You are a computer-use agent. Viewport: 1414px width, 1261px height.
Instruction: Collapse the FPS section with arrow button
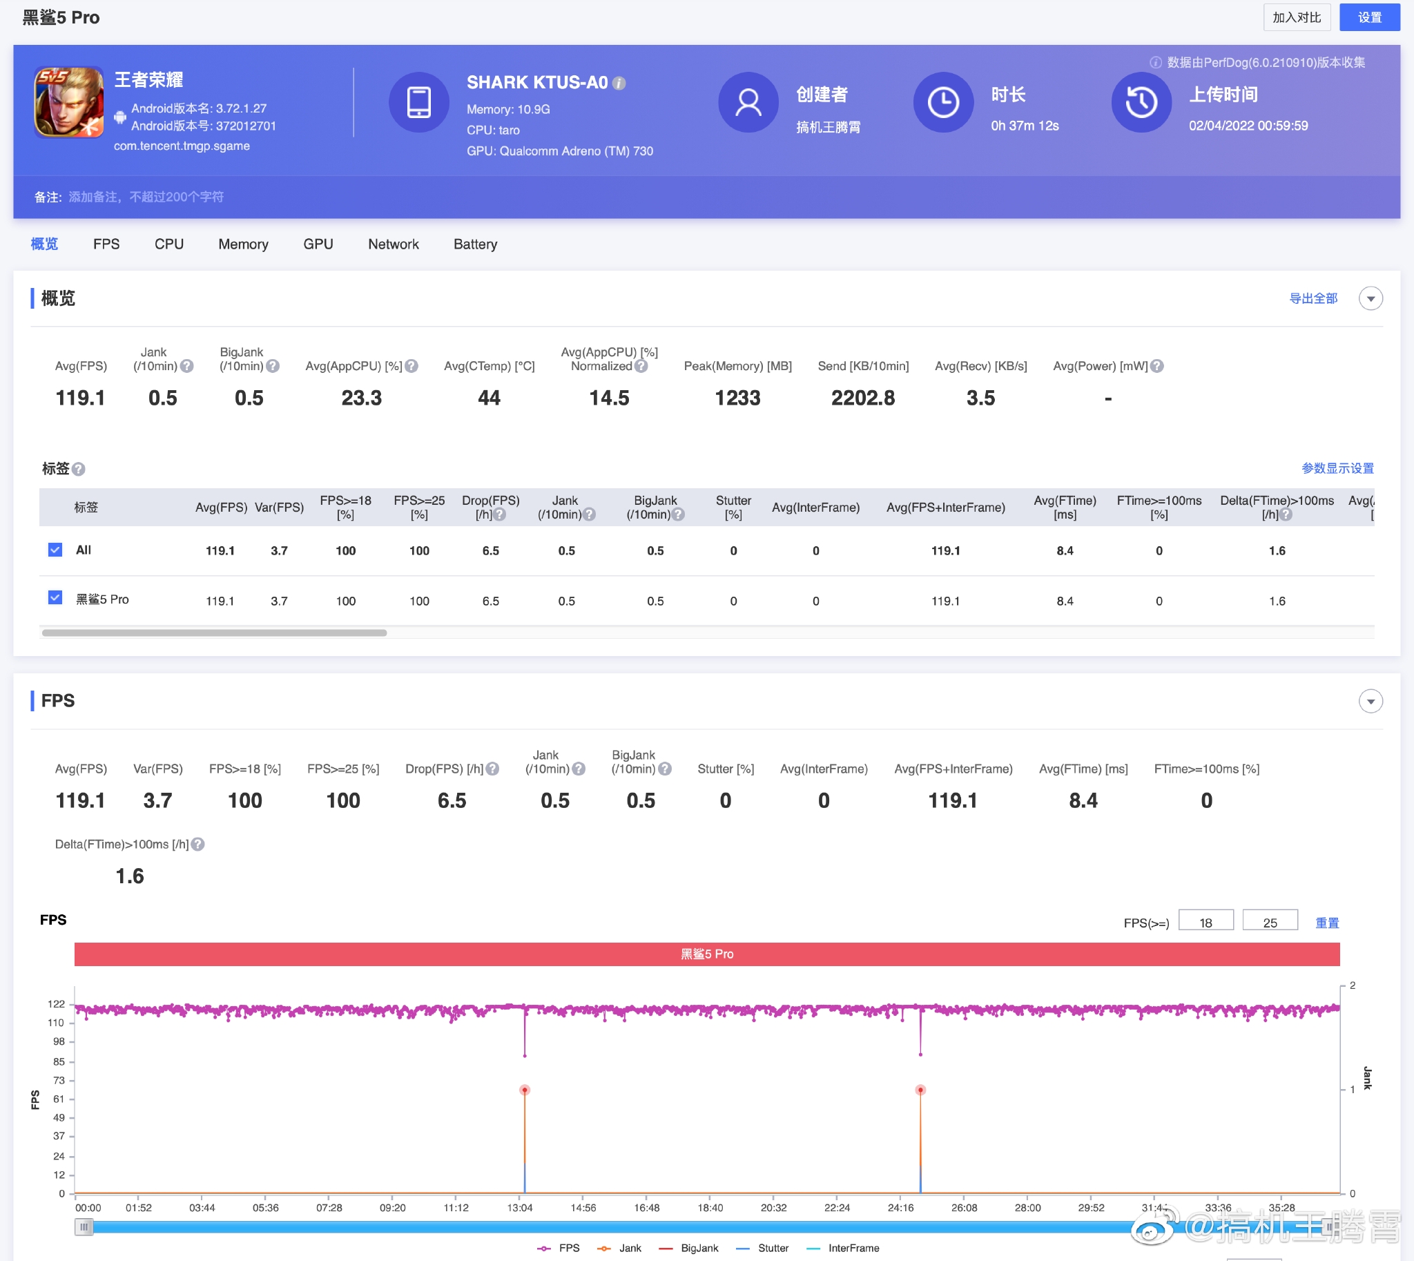click(1370, 701)
